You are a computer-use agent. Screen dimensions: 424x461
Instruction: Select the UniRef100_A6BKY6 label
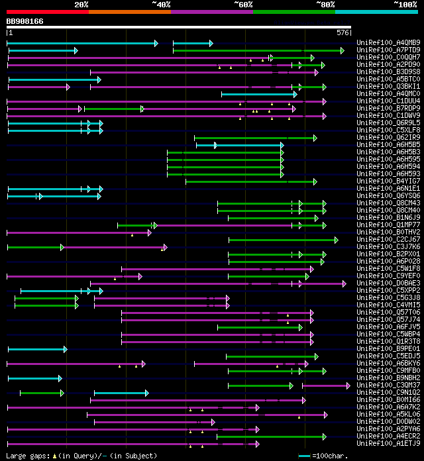[x=388, y=363]
